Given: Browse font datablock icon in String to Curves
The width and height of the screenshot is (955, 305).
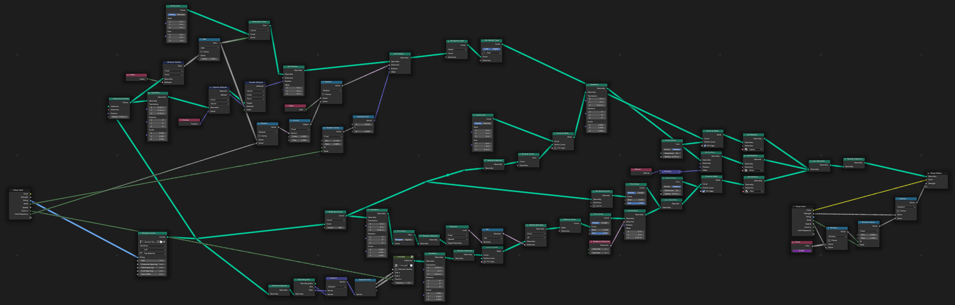Looking at the screenshot, I should [x=142, y=242].
